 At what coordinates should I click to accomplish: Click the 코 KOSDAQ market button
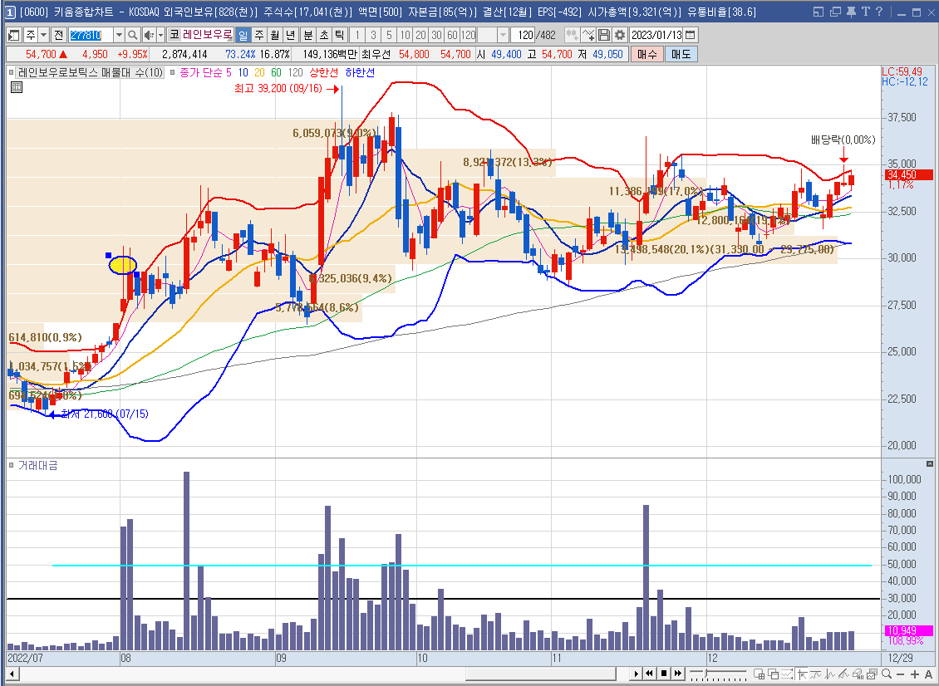point(174,36)
